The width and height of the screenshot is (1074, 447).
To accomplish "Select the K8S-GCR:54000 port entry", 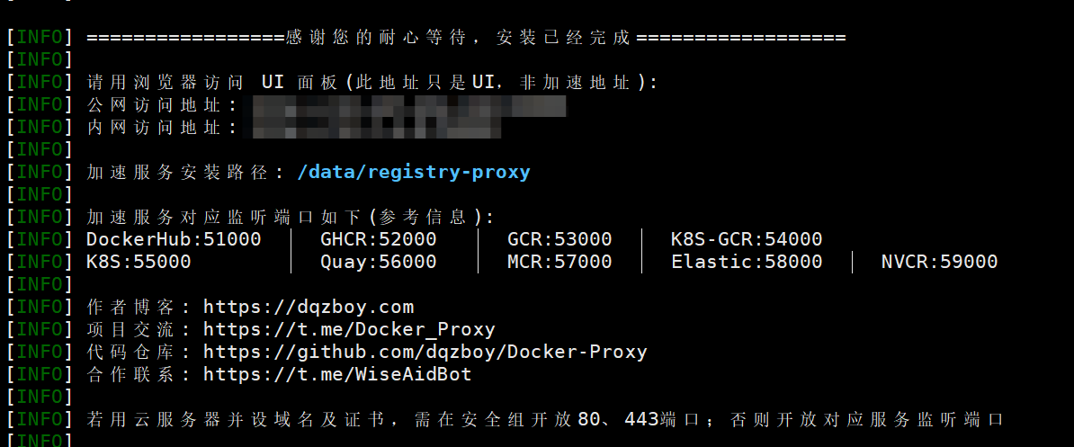I will [747, 239].
